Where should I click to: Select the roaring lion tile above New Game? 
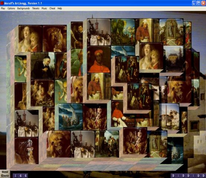click(x=26, y=151)
